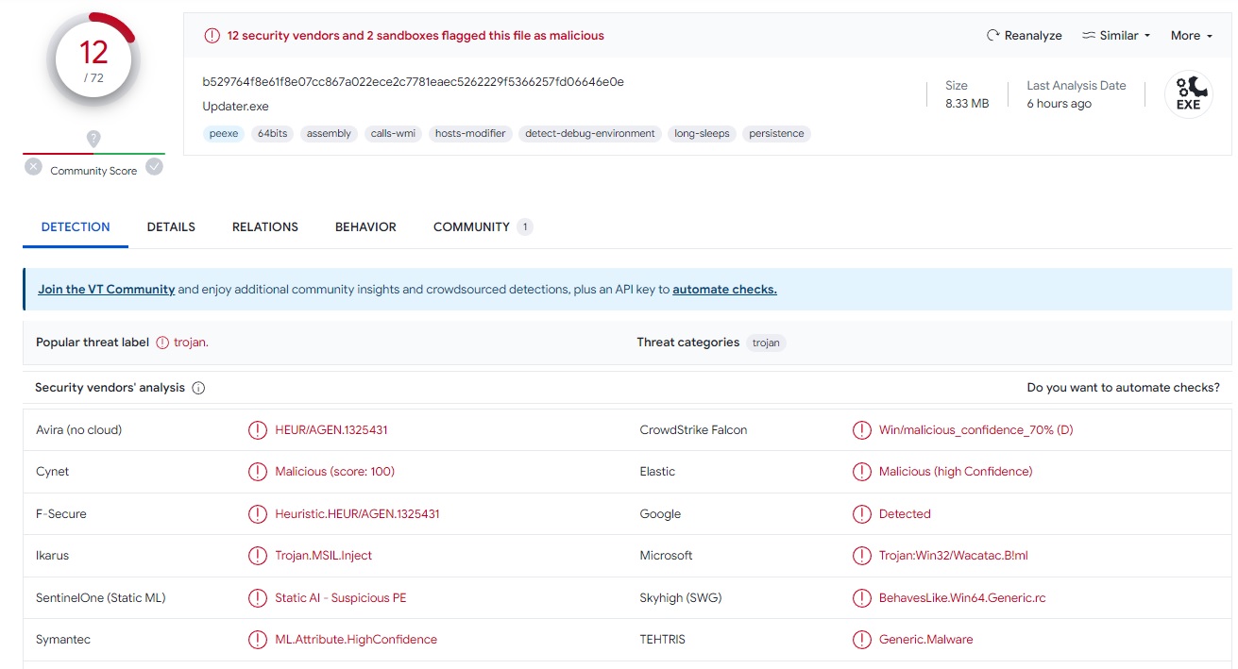
Task: Click the calls-wmi tag
Action: click(393, 134)
